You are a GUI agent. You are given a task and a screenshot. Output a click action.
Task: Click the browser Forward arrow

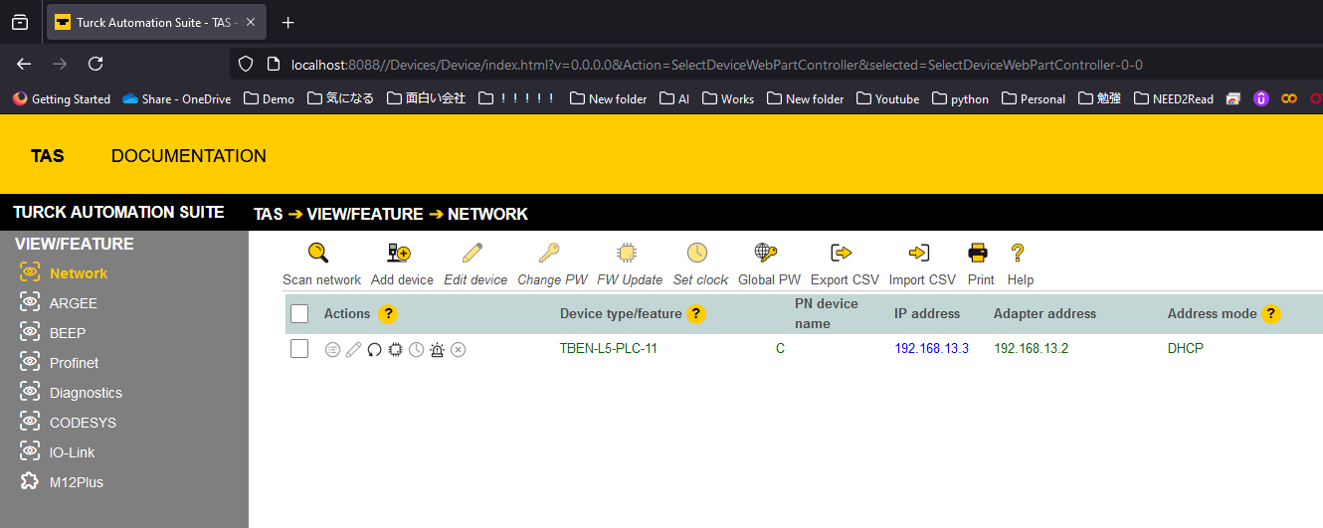(60, 64)
